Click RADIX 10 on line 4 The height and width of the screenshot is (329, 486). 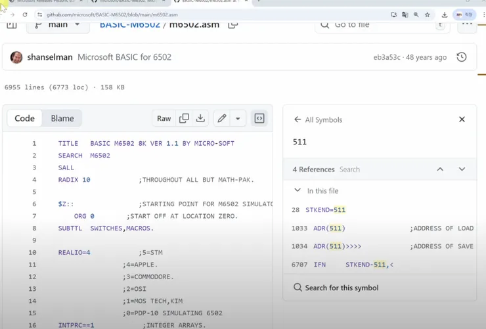click(74, 180)
